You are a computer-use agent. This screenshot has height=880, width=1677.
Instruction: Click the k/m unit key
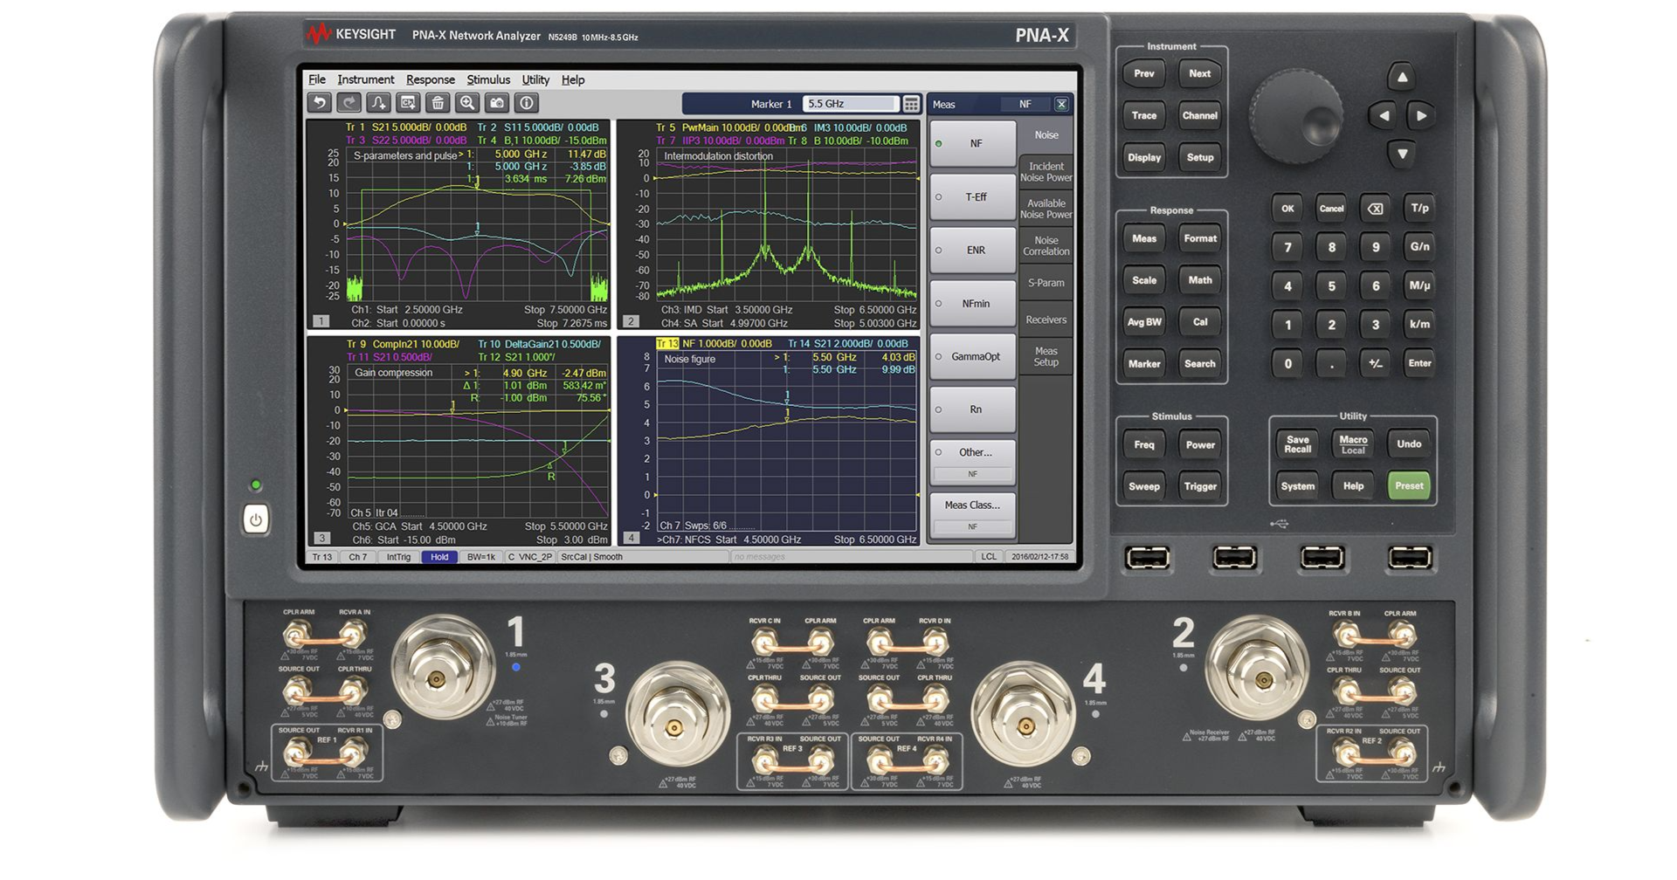(1420, 324)
